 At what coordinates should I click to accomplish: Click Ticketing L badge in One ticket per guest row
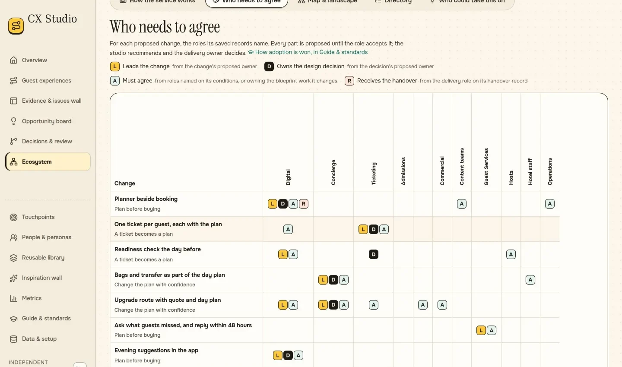pyautogui.click(x=363, y=229)
